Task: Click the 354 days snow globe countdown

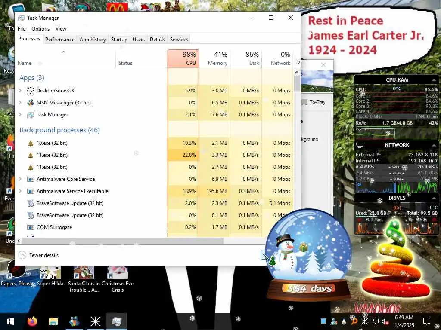Action: point(308,254)
